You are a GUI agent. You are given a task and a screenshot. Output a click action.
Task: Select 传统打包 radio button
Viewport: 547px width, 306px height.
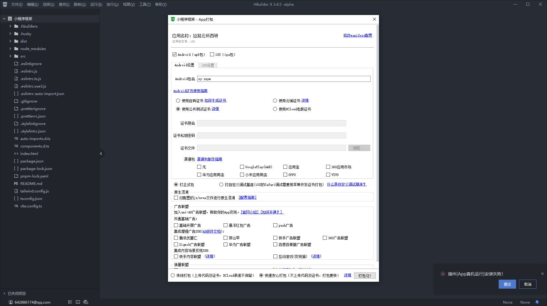(x=173, y=275)
